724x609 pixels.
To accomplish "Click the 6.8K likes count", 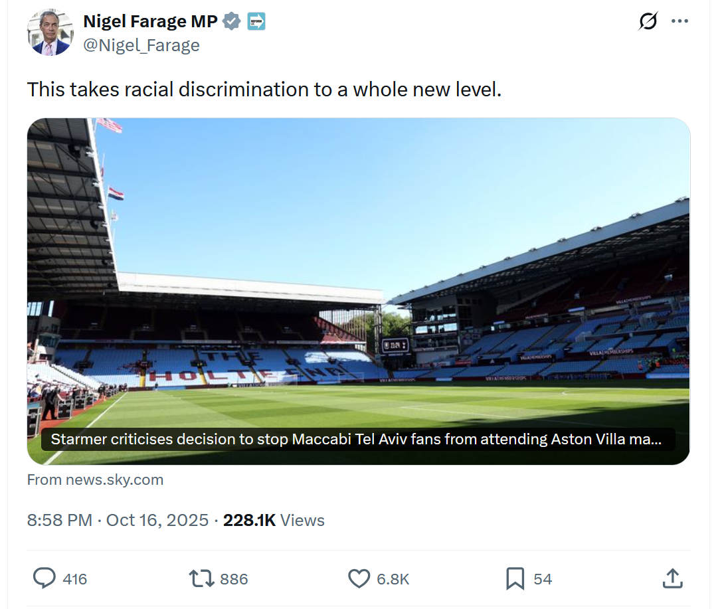I will coord(393,579).
